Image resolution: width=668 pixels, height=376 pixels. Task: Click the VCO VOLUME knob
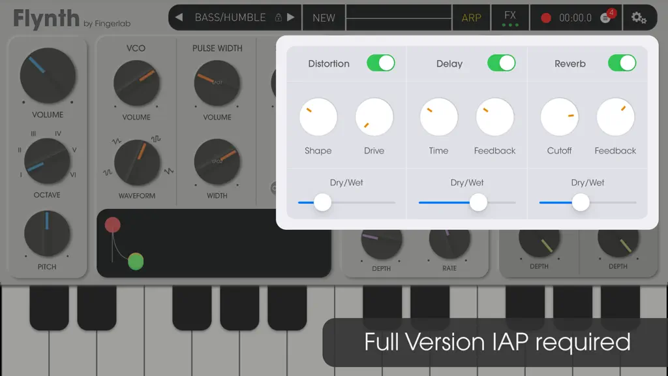(x=136, y=83)
